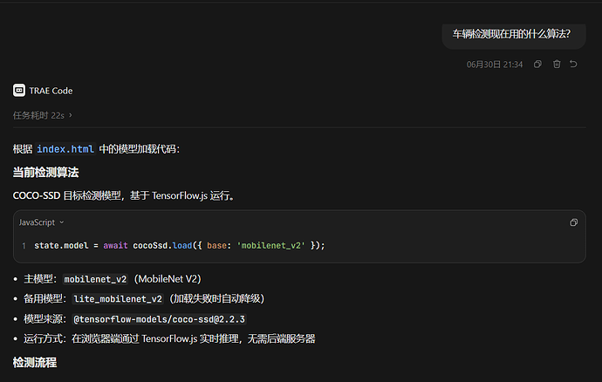This screenshot has height=382, width=602.
Task: Open the JavaScript language dropdown
Action: (42, 222)
